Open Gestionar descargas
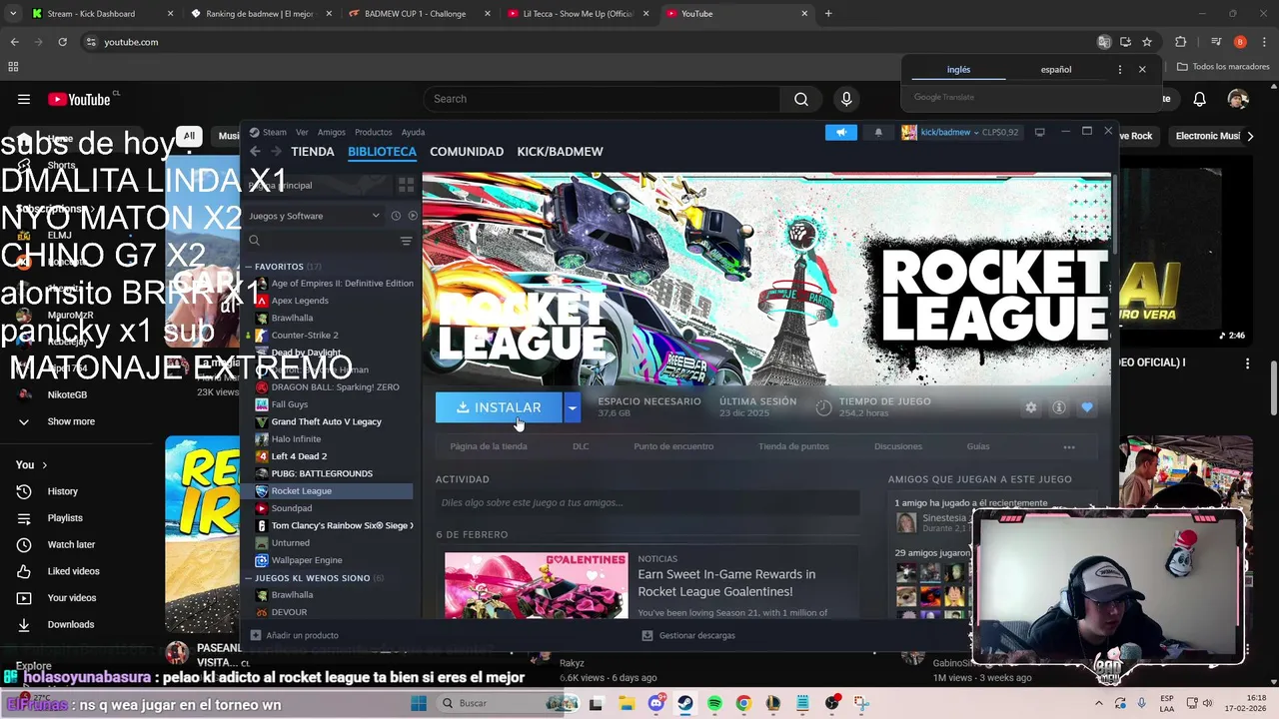The image size is (1279, 719). pos(688,635)
